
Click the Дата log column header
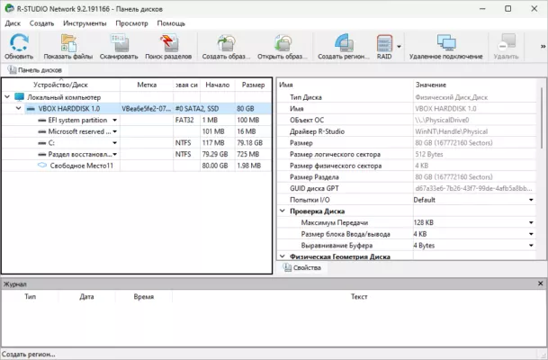click(86, 296)
